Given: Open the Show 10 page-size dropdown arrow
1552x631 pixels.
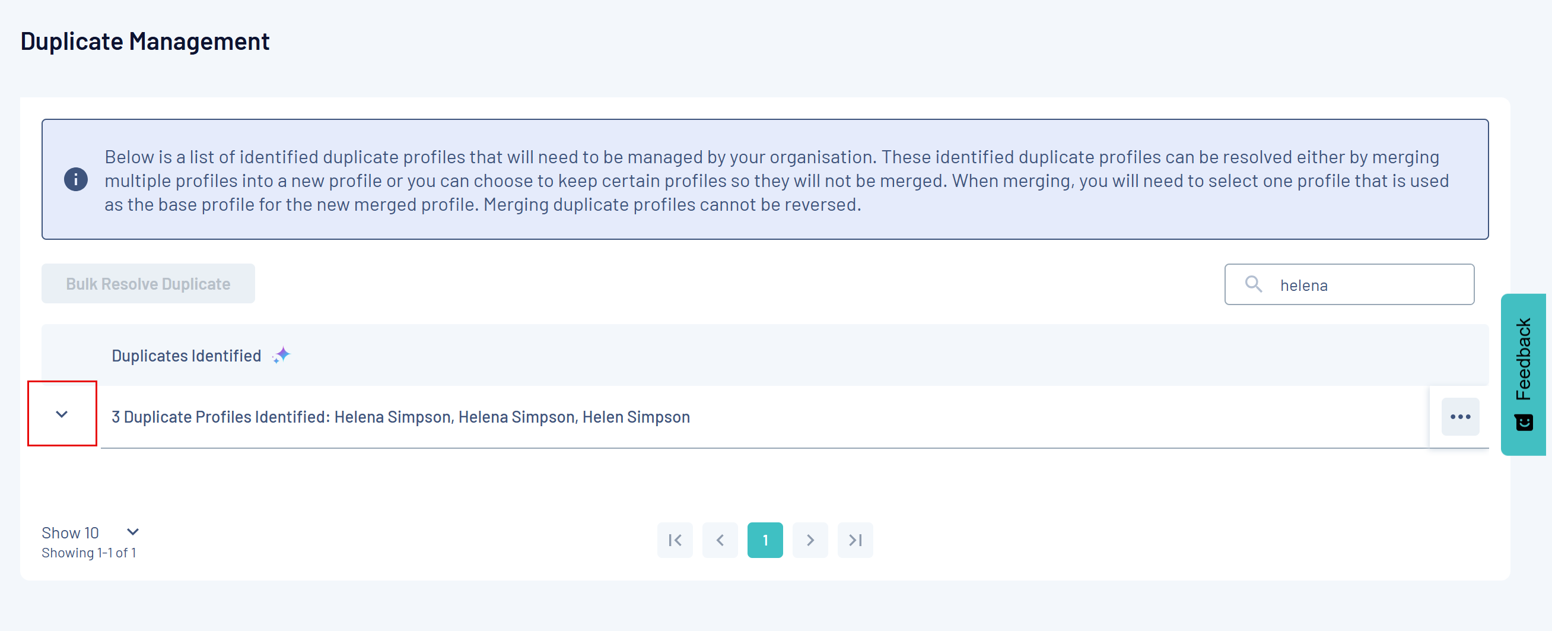Looking at the screenshot, I should (133, 531).
